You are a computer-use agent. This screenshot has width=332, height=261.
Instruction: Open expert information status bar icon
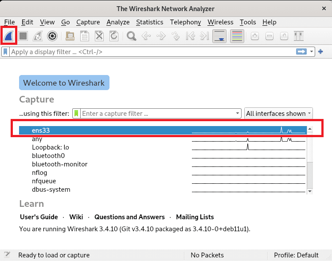[x=7, y=255]
